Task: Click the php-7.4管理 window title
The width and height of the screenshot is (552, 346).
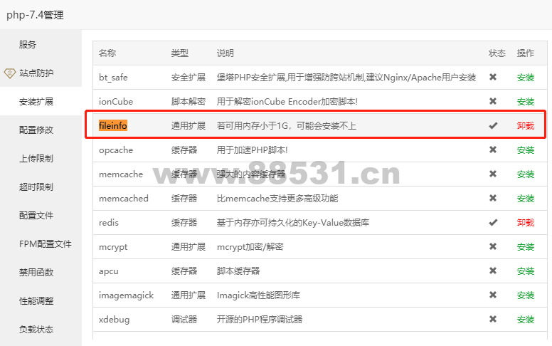Action: 35,15
